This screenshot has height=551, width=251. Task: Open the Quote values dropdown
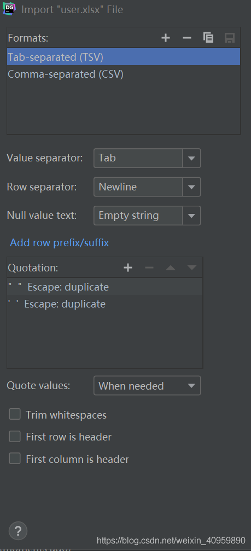pyautogui.click(x=147, y=386)
